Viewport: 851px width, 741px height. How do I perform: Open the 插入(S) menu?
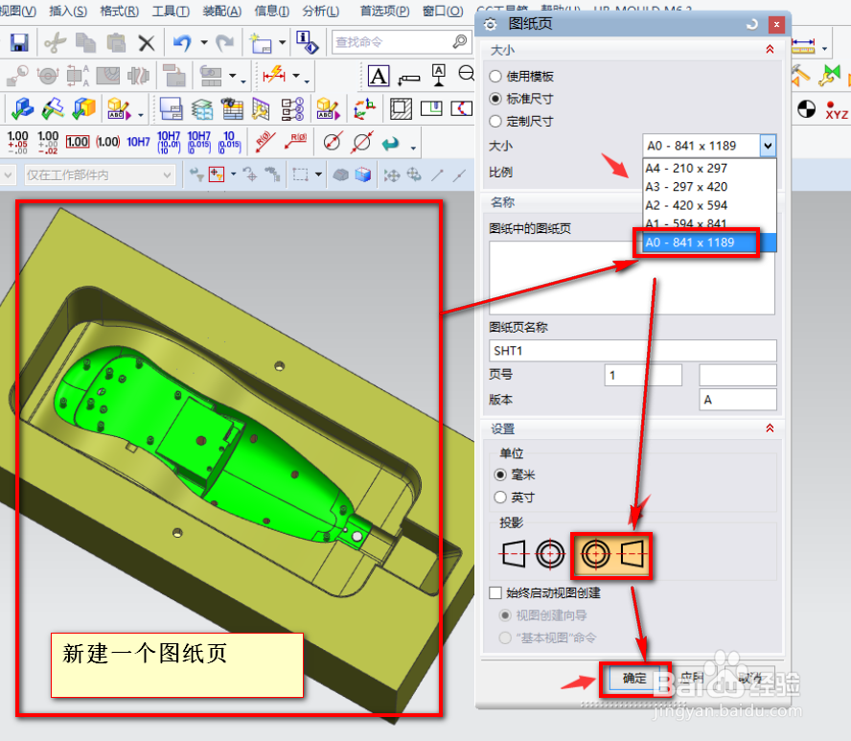(68, 11)
